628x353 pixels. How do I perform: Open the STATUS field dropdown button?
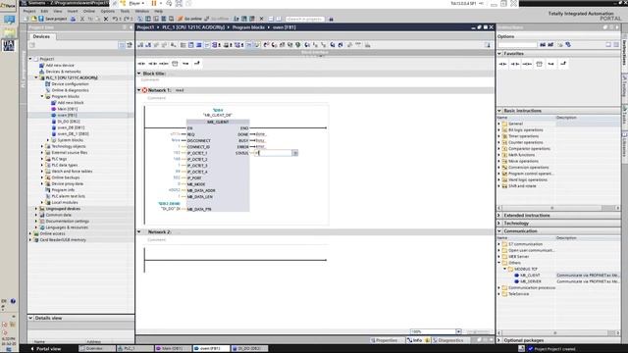[295, 153]
